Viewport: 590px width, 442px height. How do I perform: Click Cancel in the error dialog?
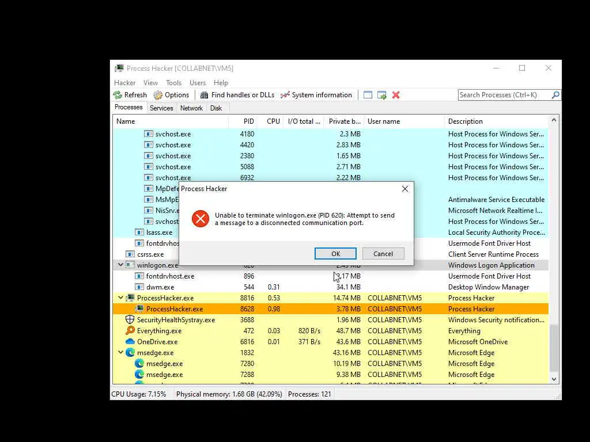(383, 254)
